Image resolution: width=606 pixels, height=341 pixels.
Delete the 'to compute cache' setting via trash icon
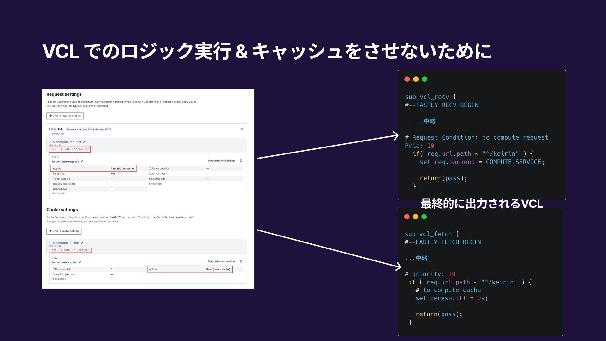241,261
